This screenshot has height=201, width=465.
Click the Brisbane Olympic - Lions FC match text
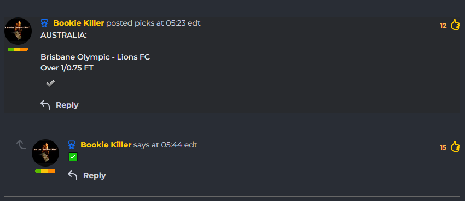point(95,57)
